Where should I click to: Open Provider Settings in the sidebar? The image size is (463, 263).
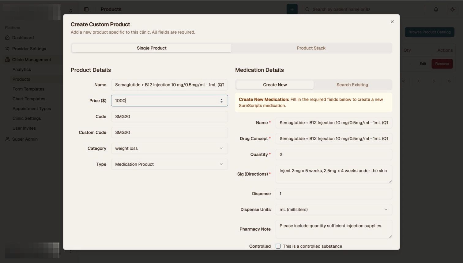click(29, 49)
